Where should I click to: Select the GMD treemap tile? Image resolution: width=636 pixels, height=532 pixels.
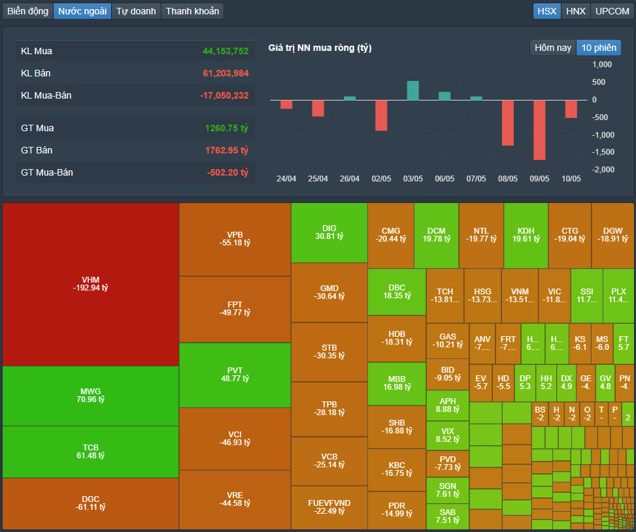(x=329, y=292)
